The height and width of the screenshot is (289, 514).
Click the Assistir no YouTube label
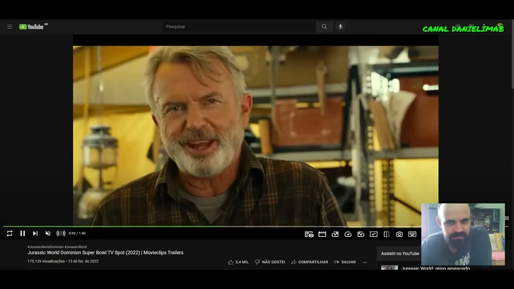tap(400, 254)
